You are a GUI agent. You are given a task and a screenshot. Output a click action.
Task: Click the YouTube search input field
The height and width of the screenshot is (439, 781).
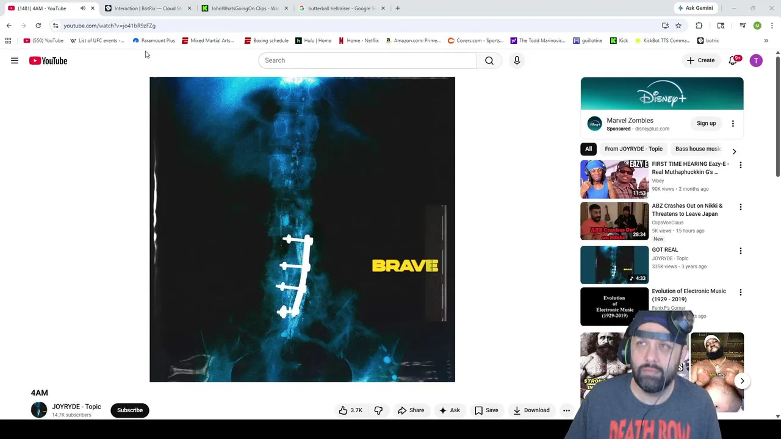click(x=367, y=60)
